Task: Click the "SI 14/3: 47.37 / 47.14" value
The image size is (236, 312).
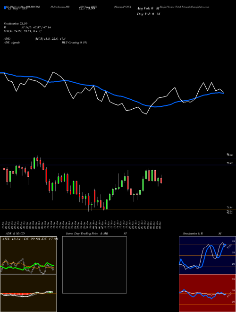Action: [36, 27]
